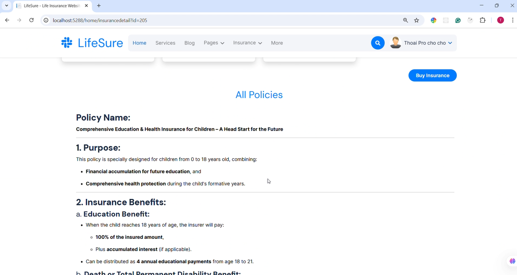The width and height of the screenshot is (517, 275).
Task: View site information for localhost
Action: point(46,20)
